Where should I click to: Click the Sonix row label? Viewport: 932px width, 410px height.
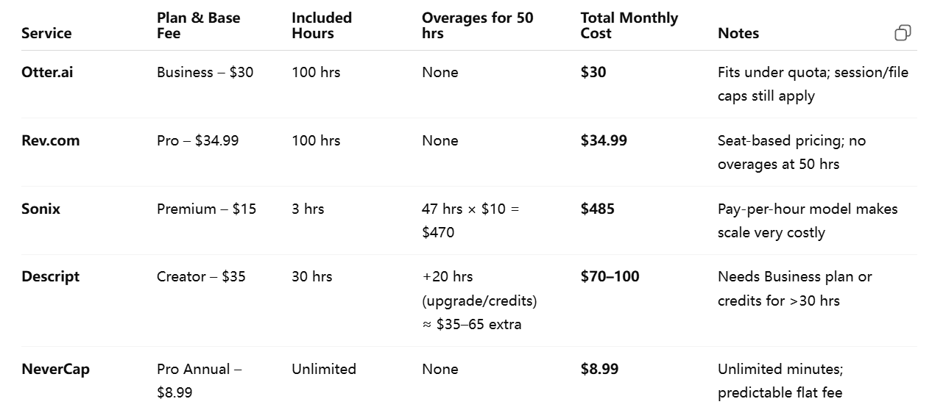coord(40,209)
